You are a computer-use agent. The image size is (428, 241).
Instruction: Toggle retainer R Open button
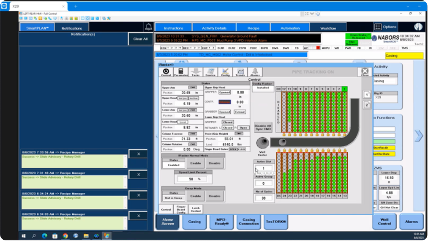tap(243, 128)
